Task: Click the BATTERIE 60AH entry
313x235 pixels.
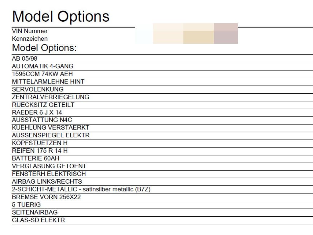Action: 35,159
